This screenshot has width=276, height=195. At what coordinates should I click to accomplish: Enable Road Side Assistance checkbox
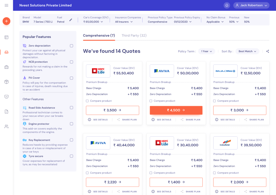(72, 108)
